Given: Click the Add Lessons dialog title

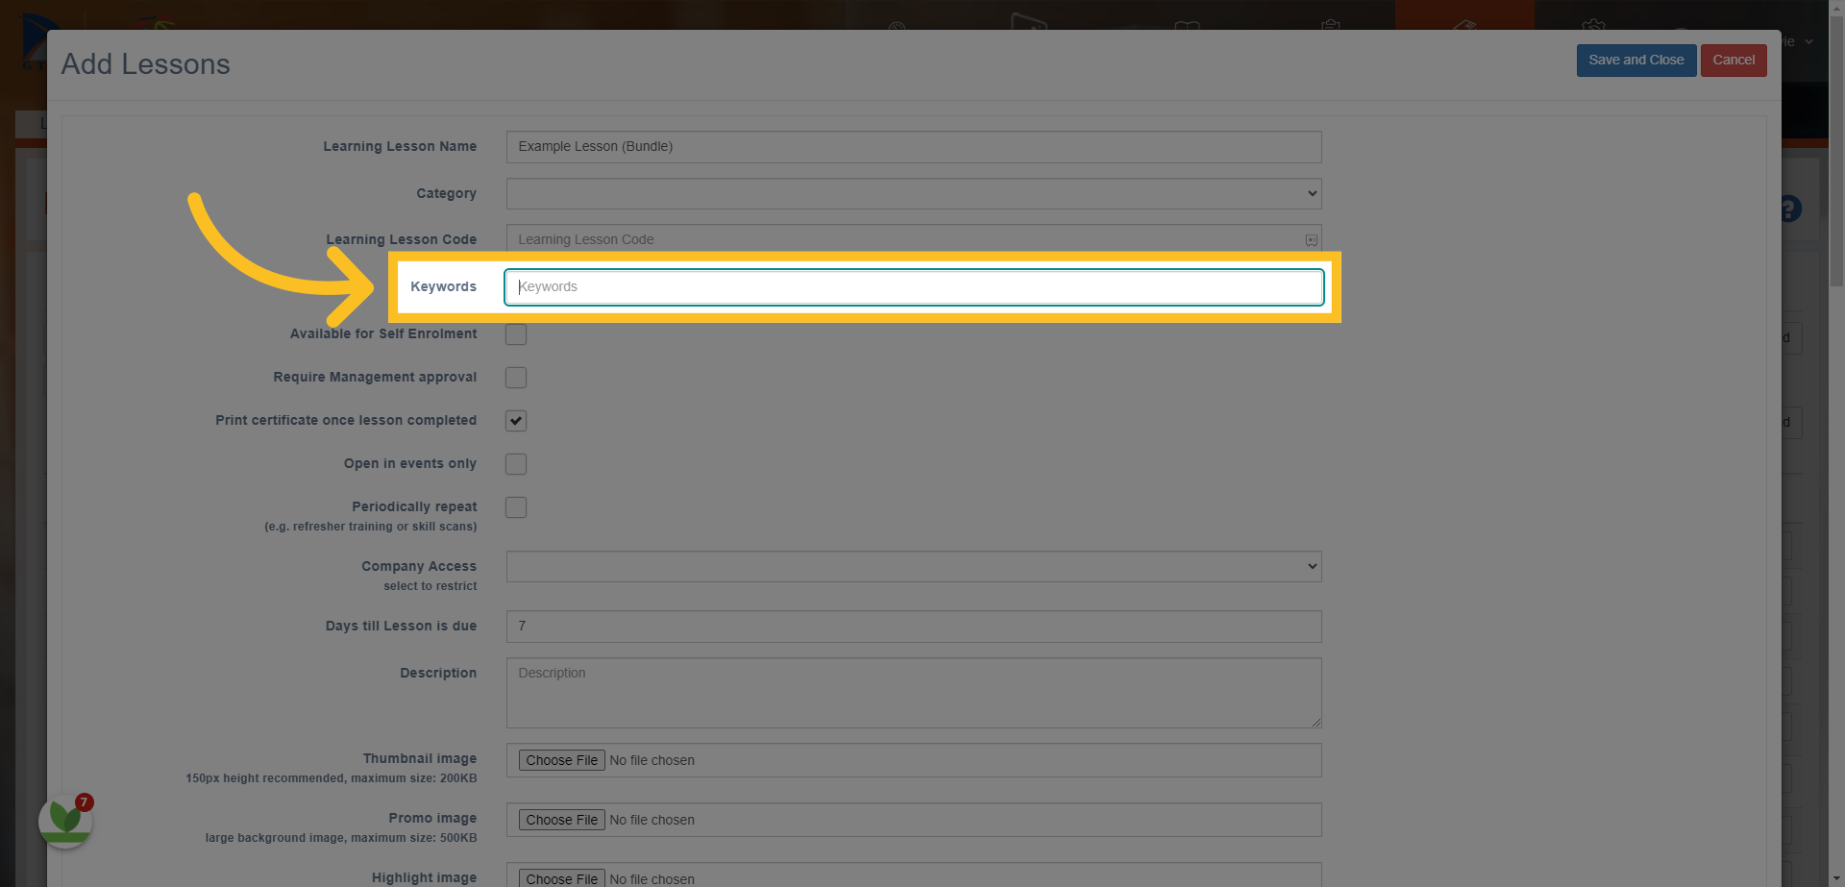Looking at the screenshot, I should coord(146,64).
